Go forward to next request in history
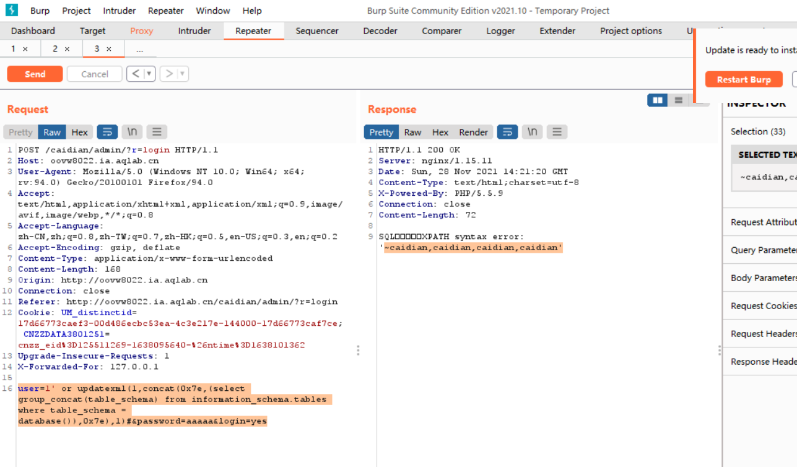Viewport: 797px width, 467px height. coord(168,74)
